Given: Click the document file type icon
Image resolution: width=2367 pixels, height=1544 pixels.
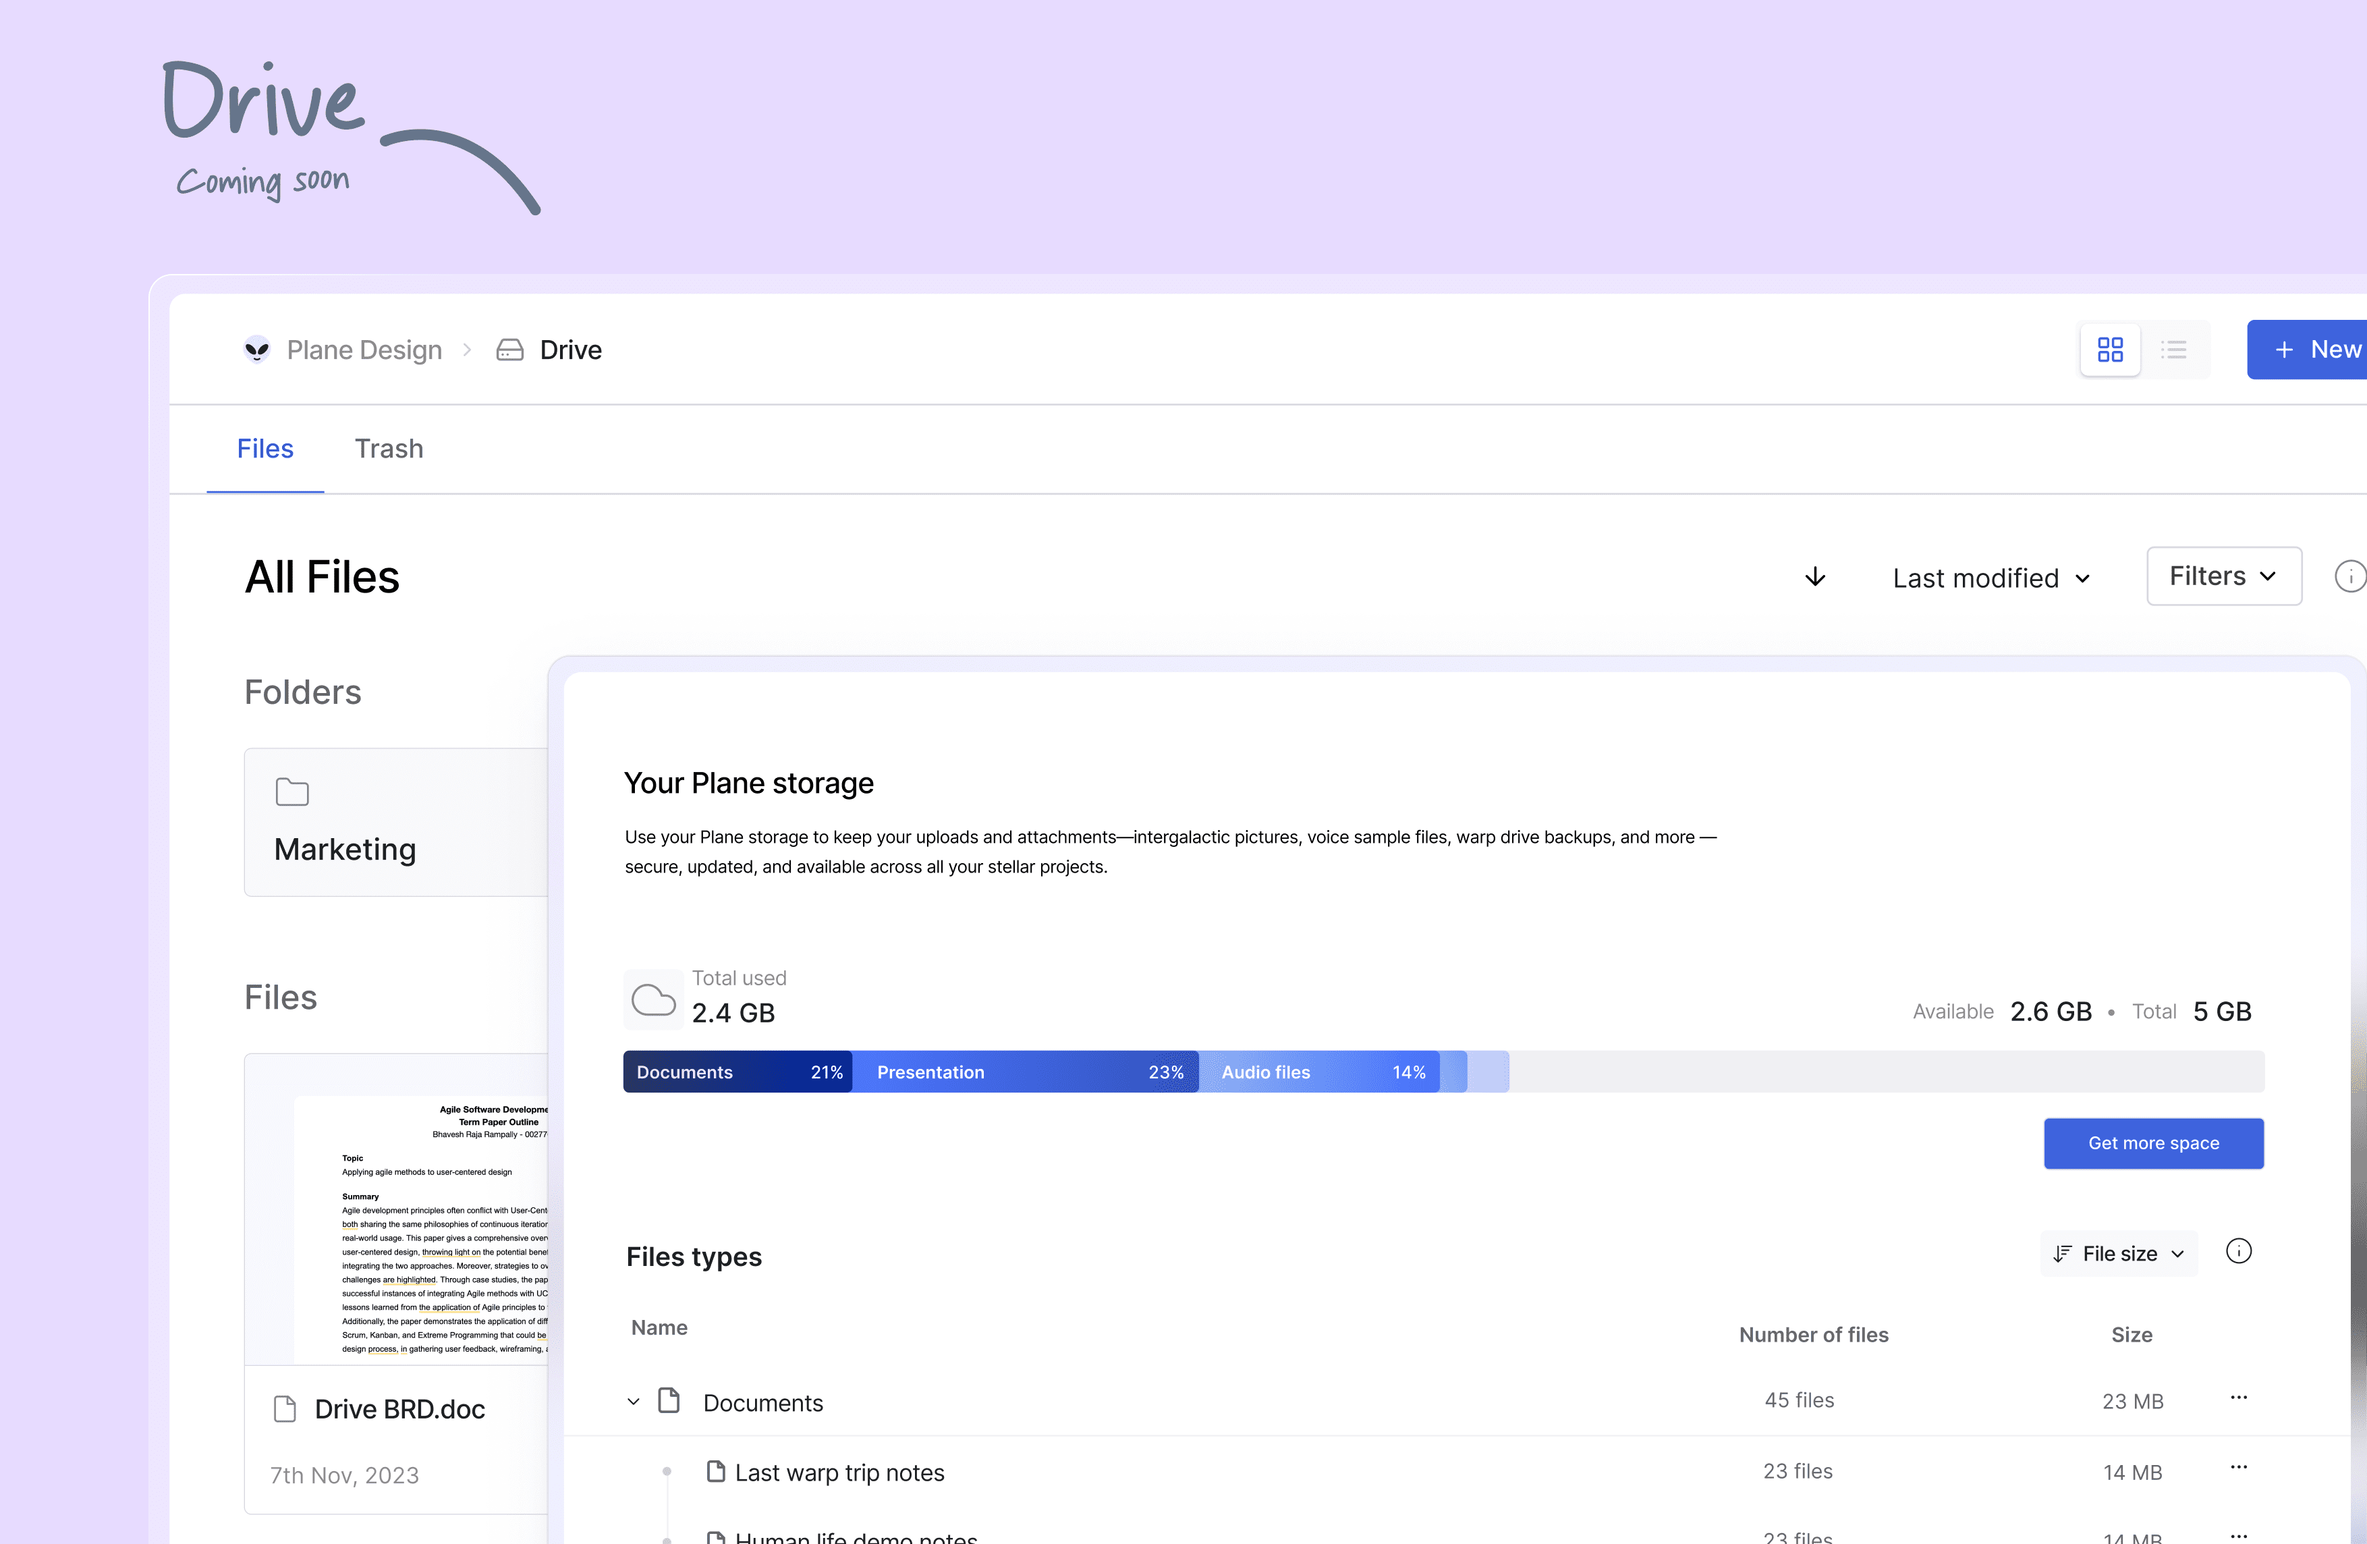Looking at the screenshot, I should pos(668,1399).
